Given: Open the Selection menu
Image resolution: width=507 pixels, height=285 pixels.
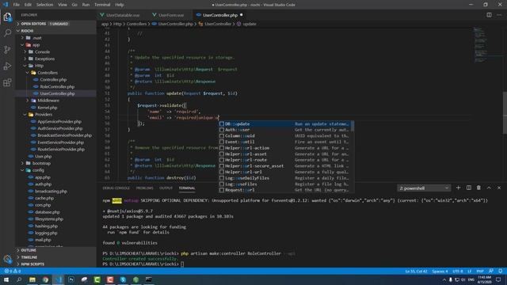Looking at the screenshot, I should pyautogui.click(x=44, y=5).
